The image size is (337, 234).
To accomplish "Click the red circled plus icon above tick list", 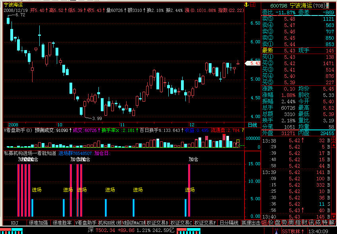I will coord(333,139).
